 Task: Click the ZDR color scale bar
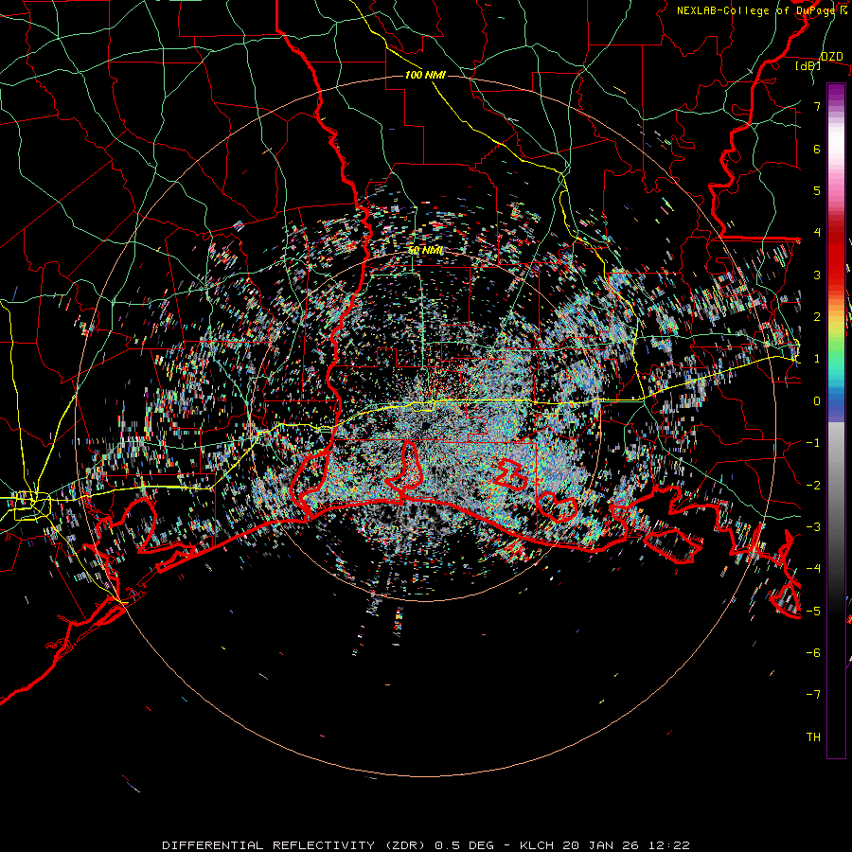(x=836, y=420)
